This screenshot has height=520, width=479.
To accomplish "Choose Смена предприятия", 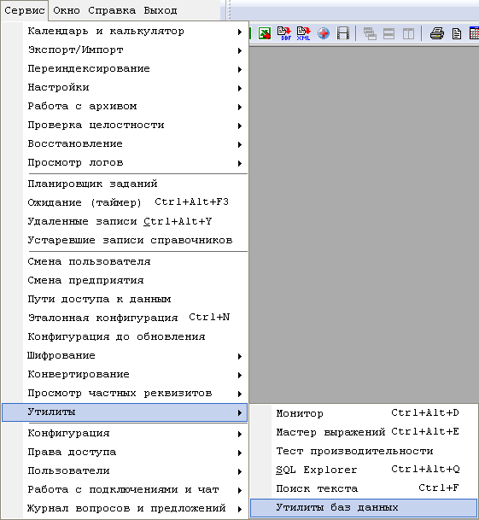I will [125, 280].
